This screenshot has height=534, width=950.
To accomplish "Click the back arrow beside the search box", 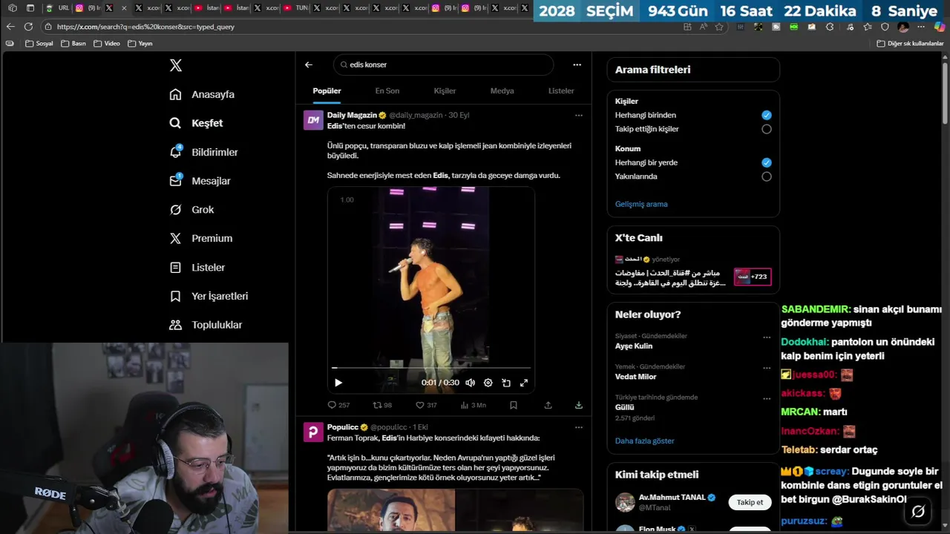I will tap(309, 65).
